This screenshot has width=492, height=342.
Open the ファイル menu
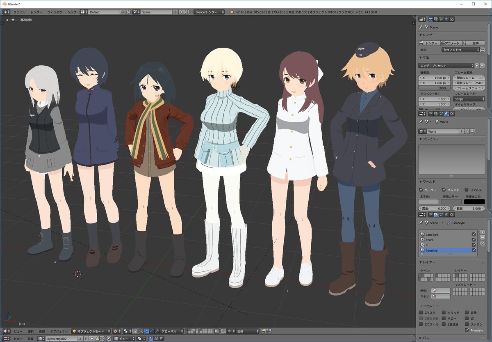(19, 12)
